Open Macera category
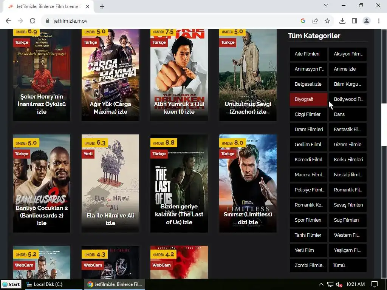387x290 pixels. coord(308,175)
